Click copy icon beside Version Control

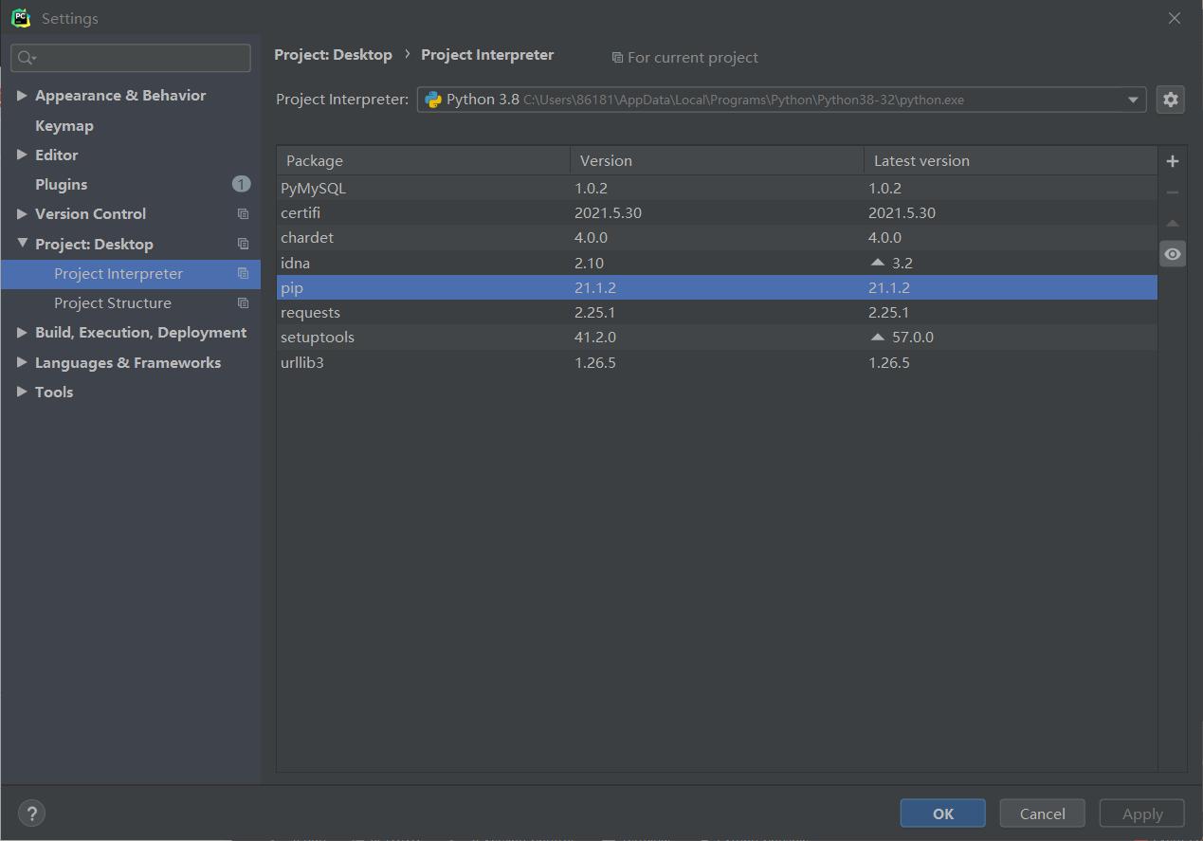(x=243, y=214)
